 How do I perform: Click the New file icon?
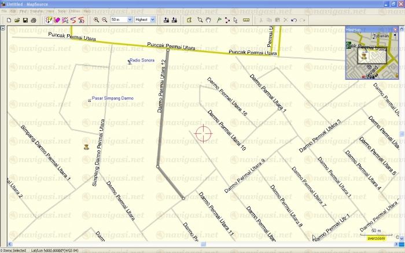click(9, 20)
